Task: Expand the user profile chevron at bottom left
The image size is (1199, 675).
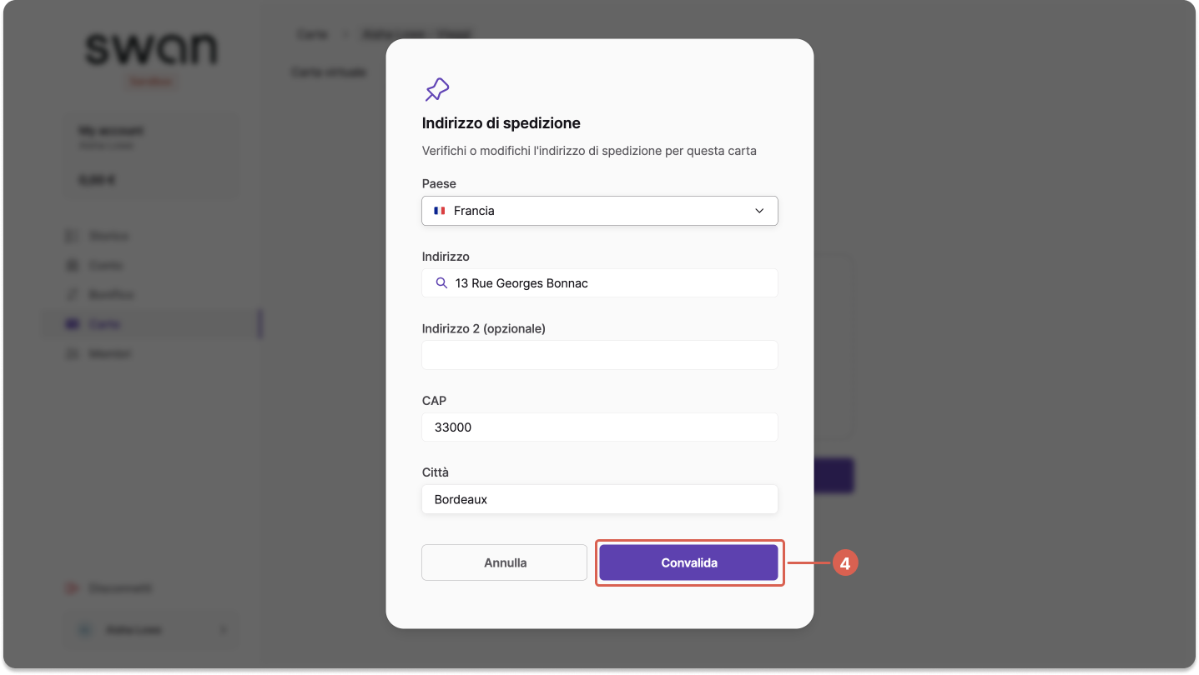Action: [223, 630]
